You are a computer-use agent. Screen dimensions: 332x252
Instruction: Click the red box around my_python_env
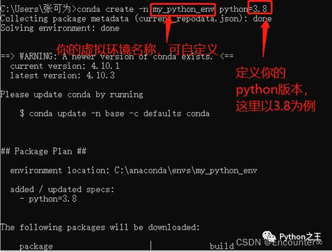point(183,10)
